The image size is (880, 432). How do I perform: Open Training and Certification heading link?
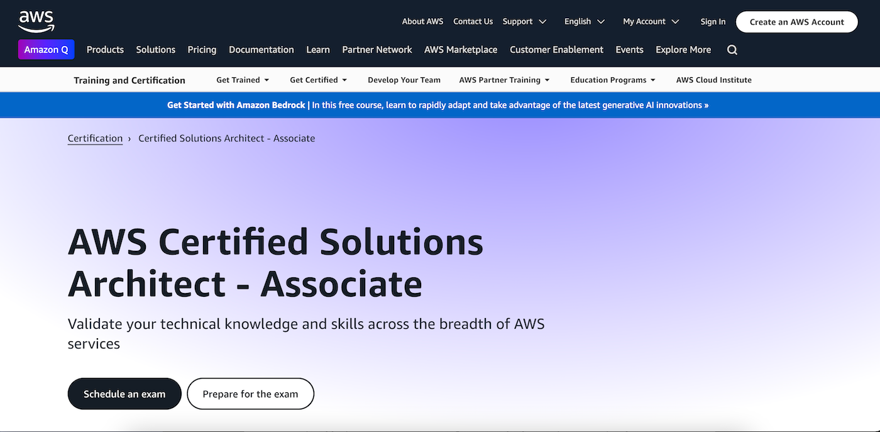[x=129, y=80]
